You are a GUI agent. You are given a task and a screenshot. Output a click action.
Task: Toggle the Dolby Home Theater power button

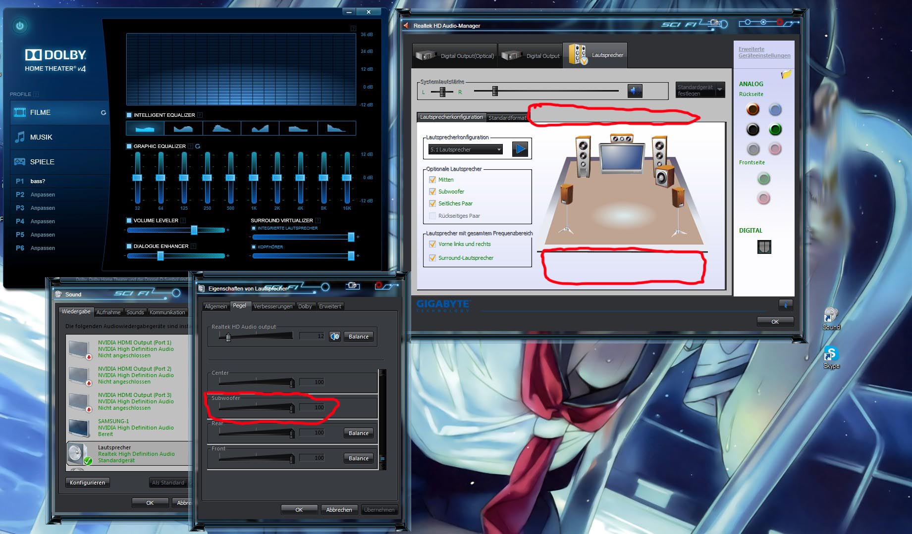coord(20,26)
